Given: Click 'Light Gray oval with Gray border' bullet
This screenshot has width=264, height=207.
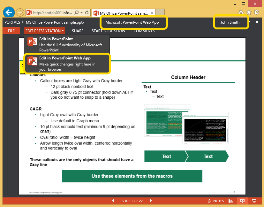Looking at the screenshot, I should tap(69, 115).
